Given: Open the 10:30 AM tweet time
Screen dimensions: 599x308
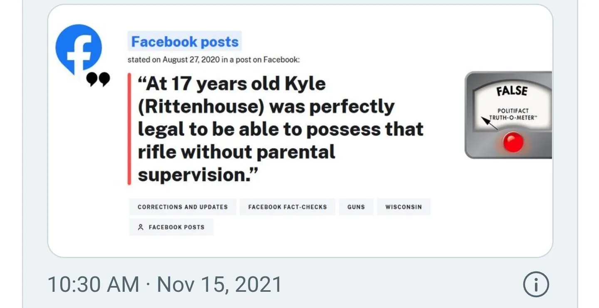Looking at the screenshot, I should pos(93,285).
